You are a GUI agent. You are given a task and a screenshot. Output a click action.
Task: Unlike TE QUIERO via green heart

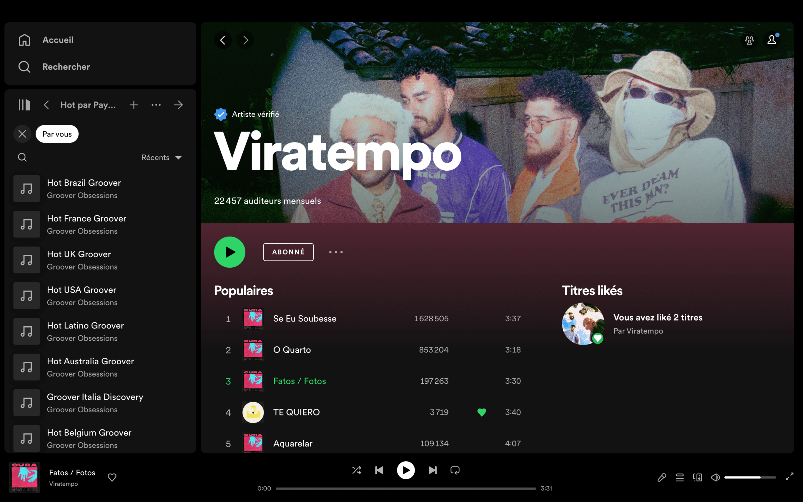[x=482, y=412]
